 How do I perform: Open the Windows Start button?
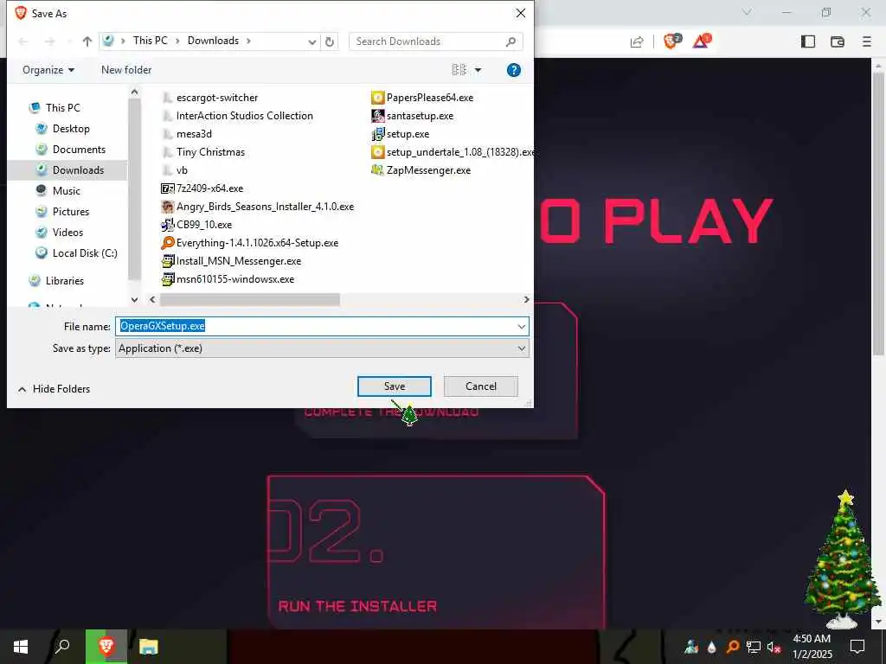click(21, 647)
